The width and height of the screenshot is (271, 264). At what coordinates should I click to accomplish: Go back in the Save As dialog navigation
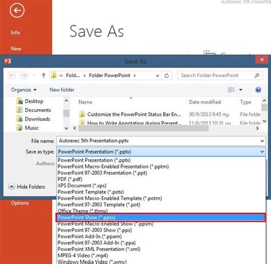pyautogui.click(x=12, y=75)
